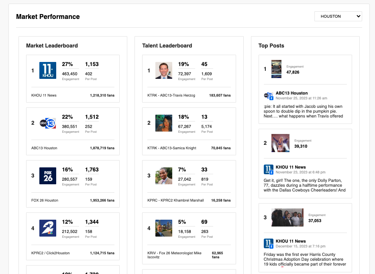Click the '463,450' engagement value
This screenshot has height=274, width=375.
[x=69, y=74]
